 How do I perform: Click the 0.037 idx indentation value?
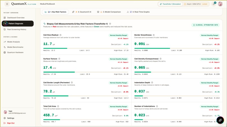pyautogui.click(x=142, y=91)
